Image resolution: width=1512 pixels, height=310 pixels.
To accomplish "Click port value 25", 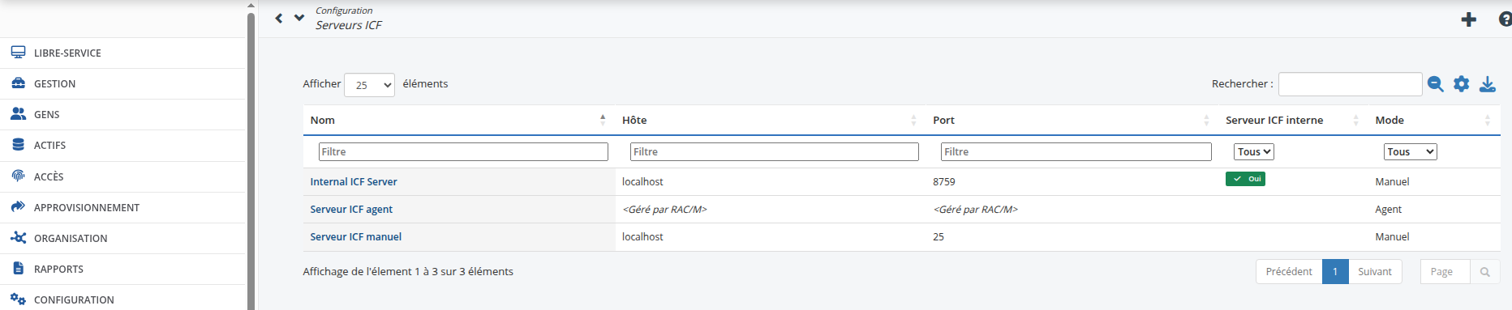I will coord(939,237).
